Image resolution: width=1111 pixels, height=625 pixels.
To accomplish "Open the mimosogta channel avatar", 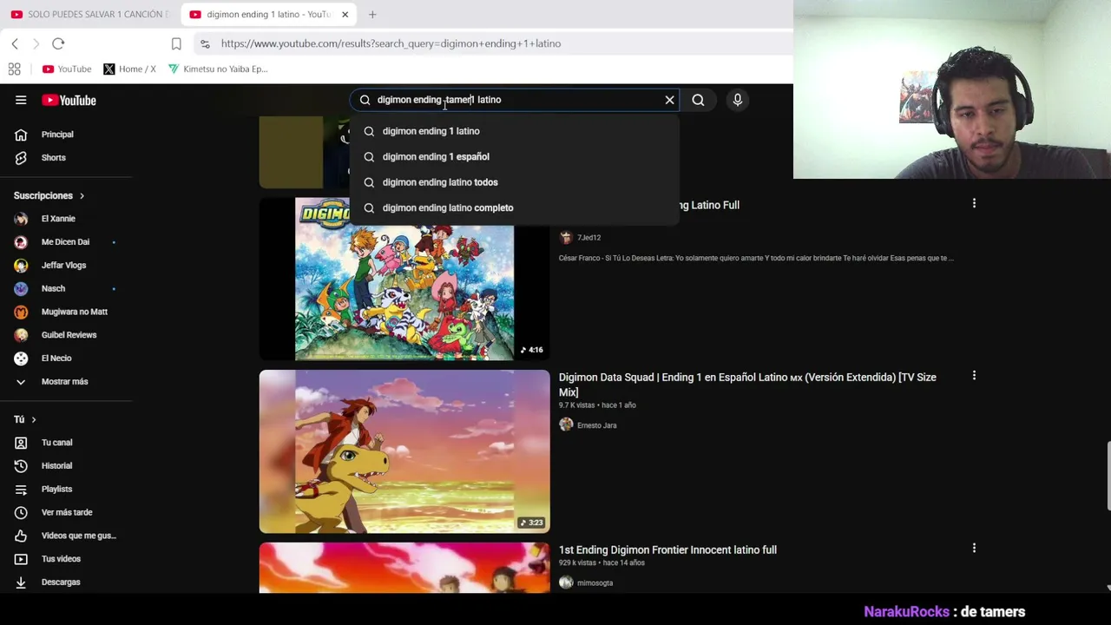I will coord(566,583).
